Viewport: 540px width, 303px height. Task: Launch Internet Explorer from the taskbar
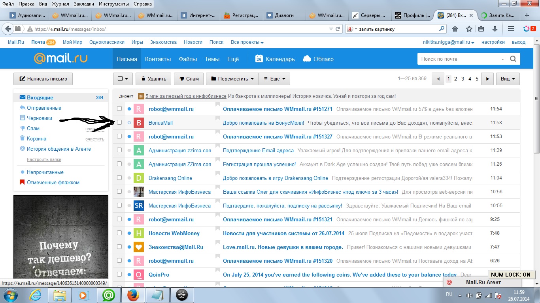(35, 295)
